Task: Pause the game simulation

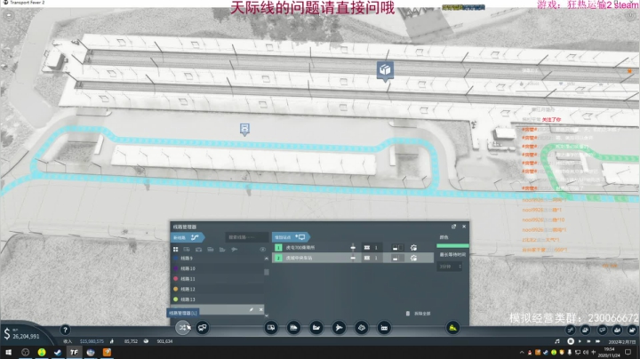Action: point(571,341)
